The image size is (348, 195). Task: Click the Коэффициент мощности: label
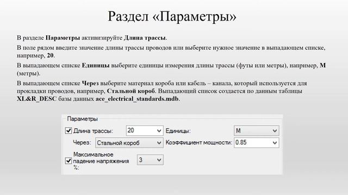point(199,142)
